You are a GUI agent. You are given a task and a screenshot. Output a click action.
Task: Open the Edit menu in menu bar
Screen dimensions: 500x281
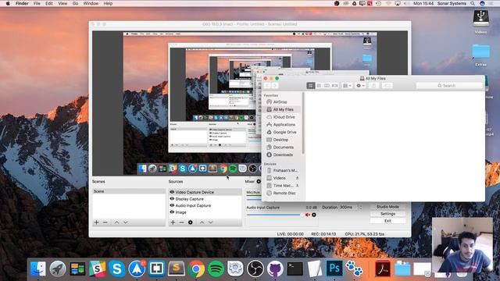pyautogui.click(x=48, y=3)
